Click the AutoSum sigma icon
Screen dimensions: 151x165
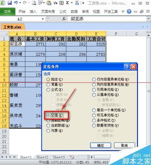click(x=68, y=3)
